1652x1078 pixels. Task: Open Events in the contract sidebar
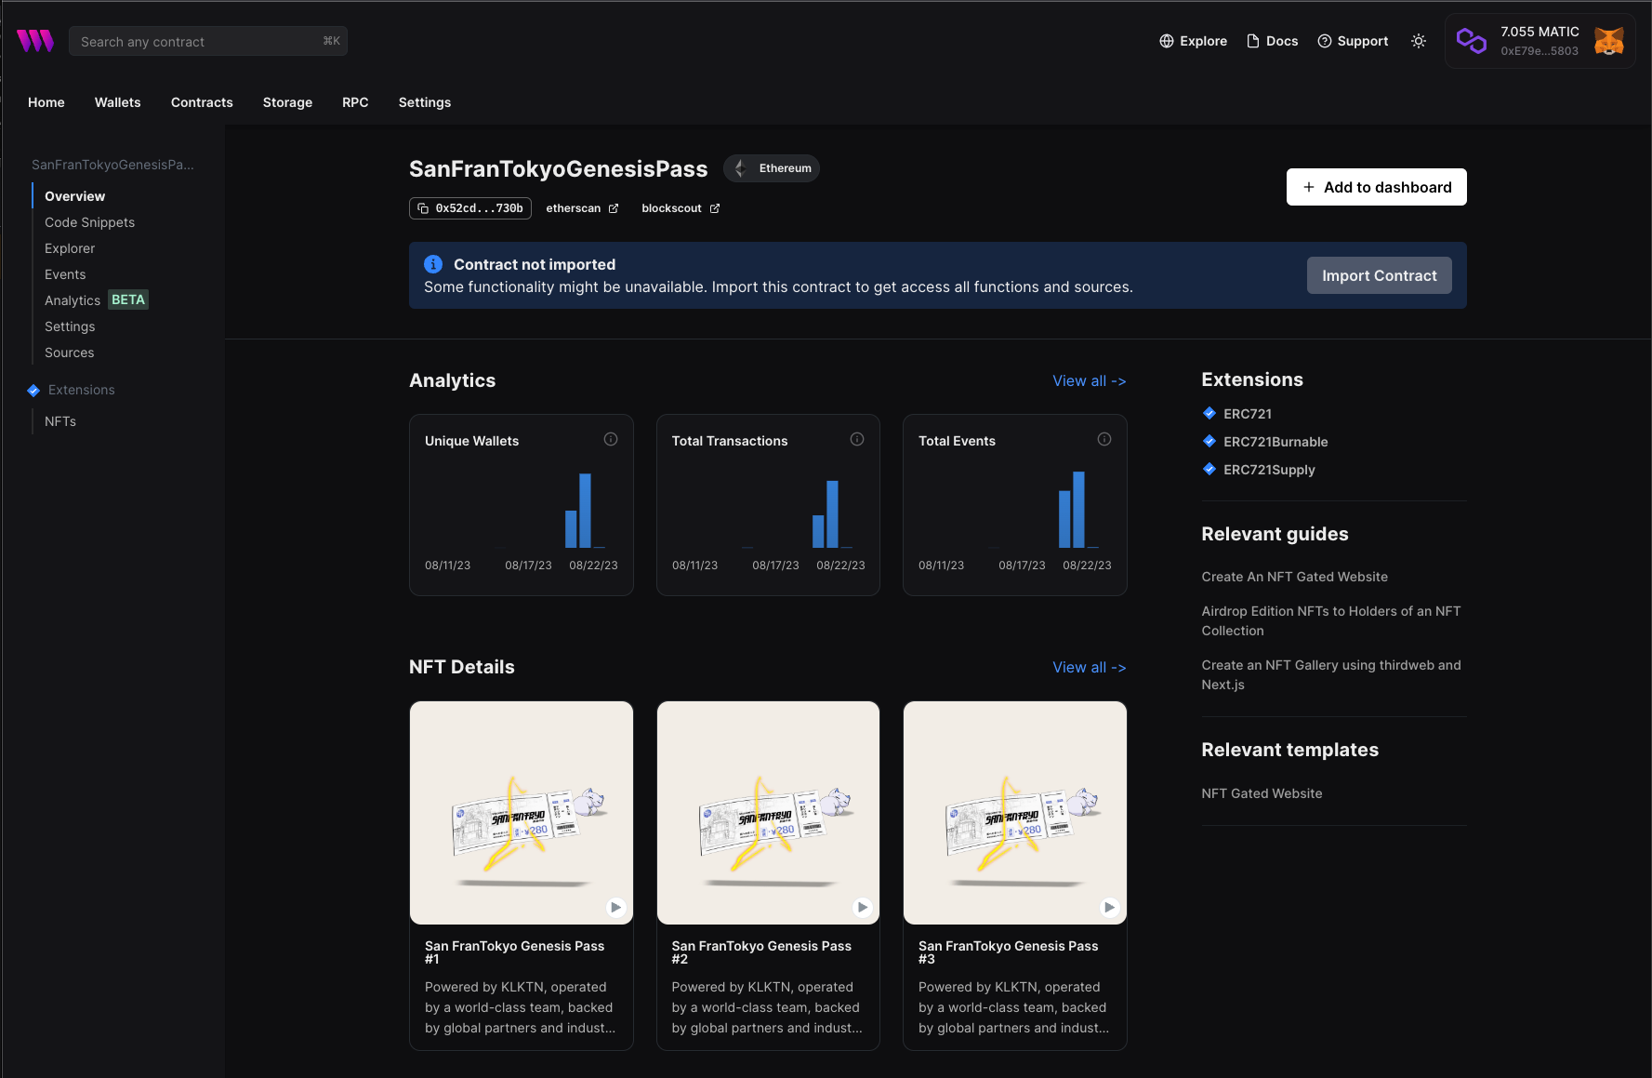(65, 274)
